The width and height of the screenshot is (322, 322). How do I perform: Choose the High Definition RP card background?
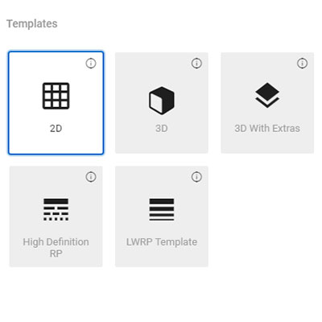tap(56, 217)
